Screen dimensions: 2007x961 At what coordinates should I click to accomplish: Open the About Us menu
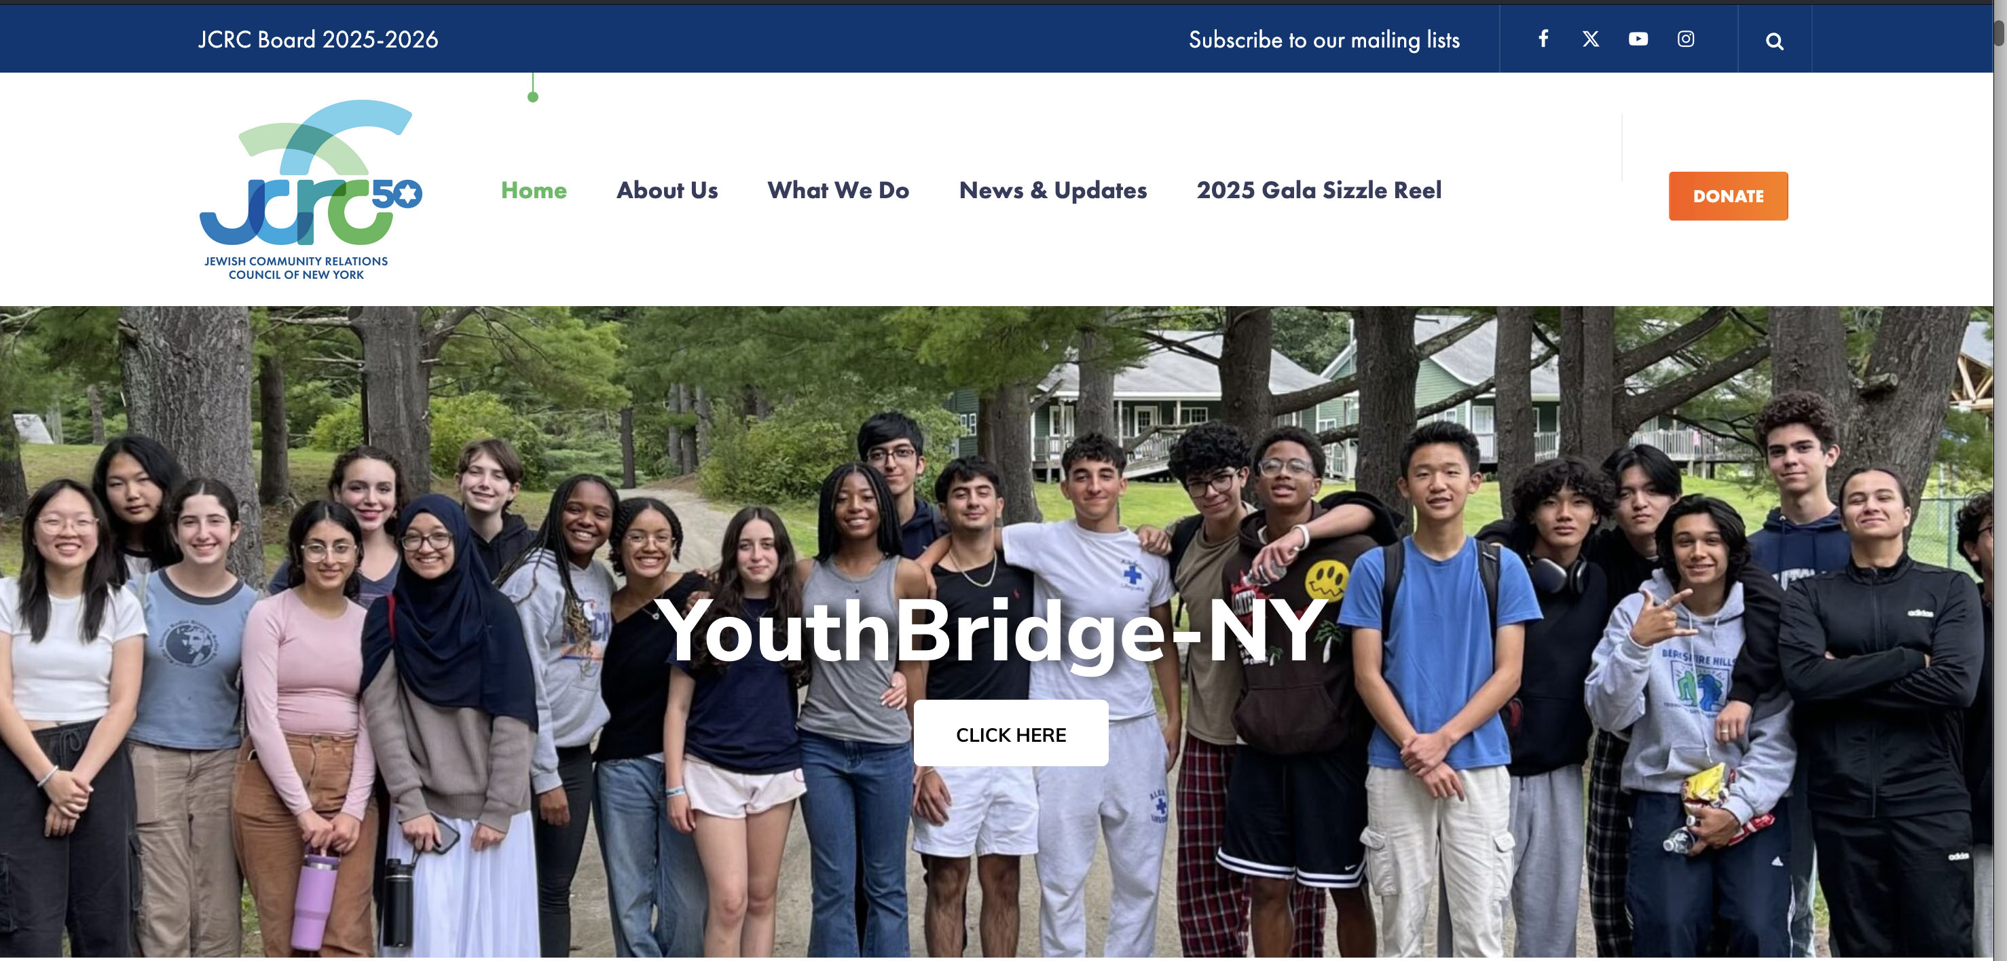click(667, 190)
